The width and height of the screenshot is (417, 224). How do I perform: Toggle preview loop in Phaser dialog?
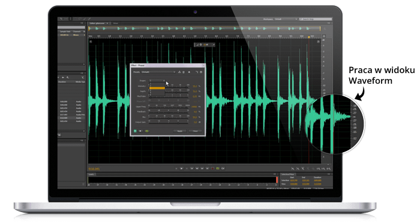pyautogui.click(x=147, y=131)
